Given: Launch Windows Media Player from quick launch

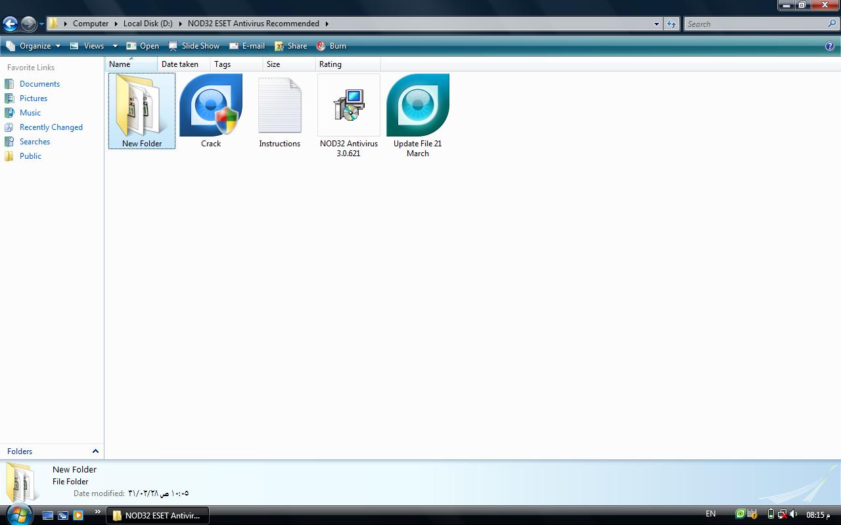Looking at the screenshot, I should pos(78,515).
